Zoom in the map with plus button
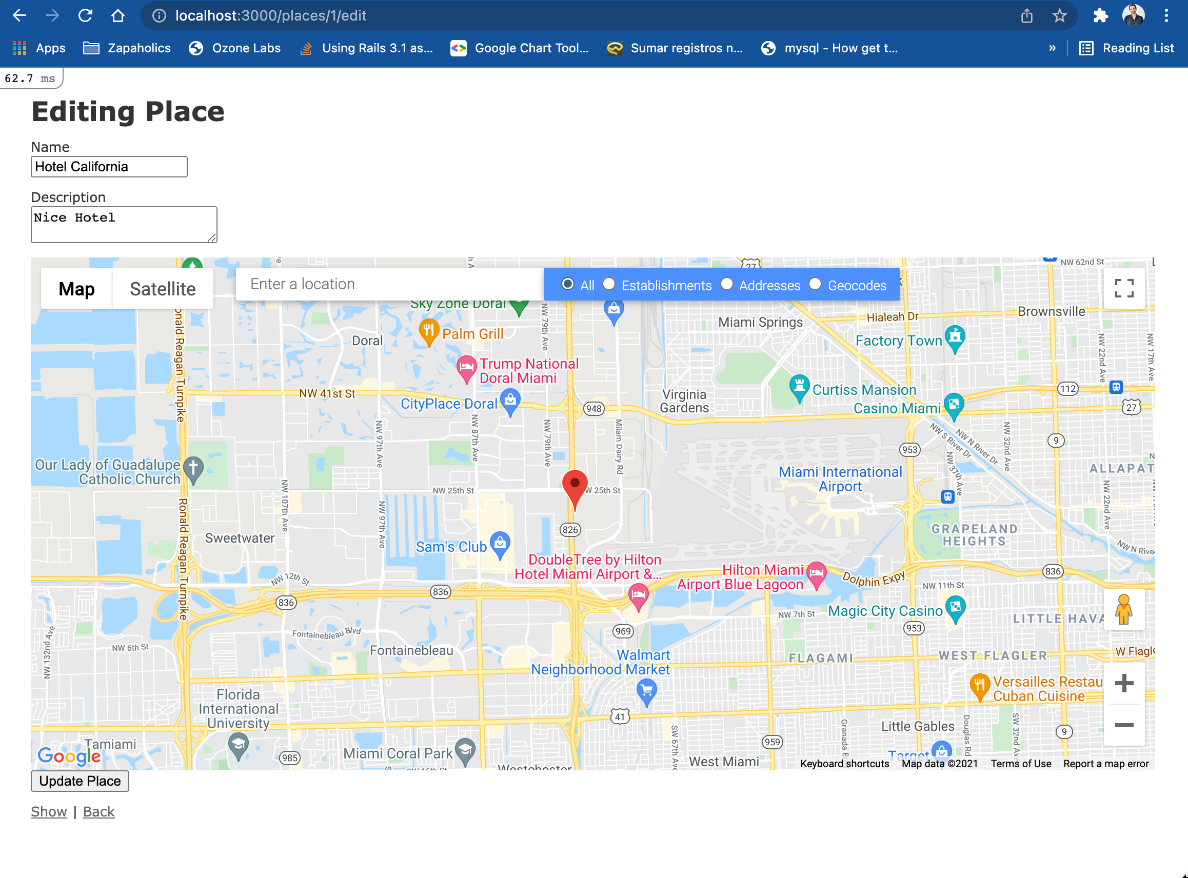Screen dimensions: 1188x878 (x=1124, y=683)
